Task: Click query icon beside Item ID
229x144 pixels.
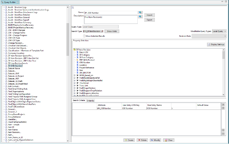Action: click(6, 127)
